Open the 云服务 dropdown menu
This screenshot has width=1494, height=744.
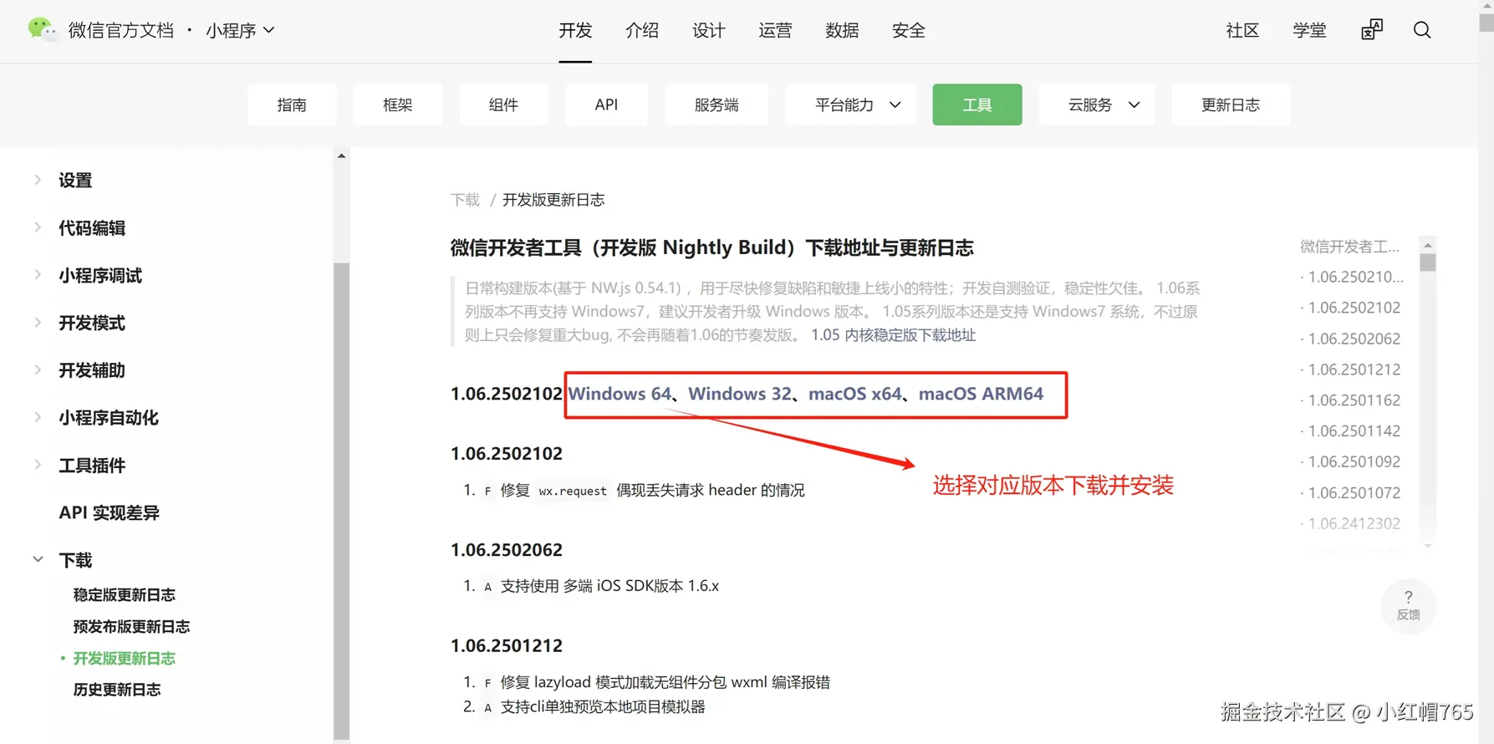pyautogui.click(x=1097, y=104)
